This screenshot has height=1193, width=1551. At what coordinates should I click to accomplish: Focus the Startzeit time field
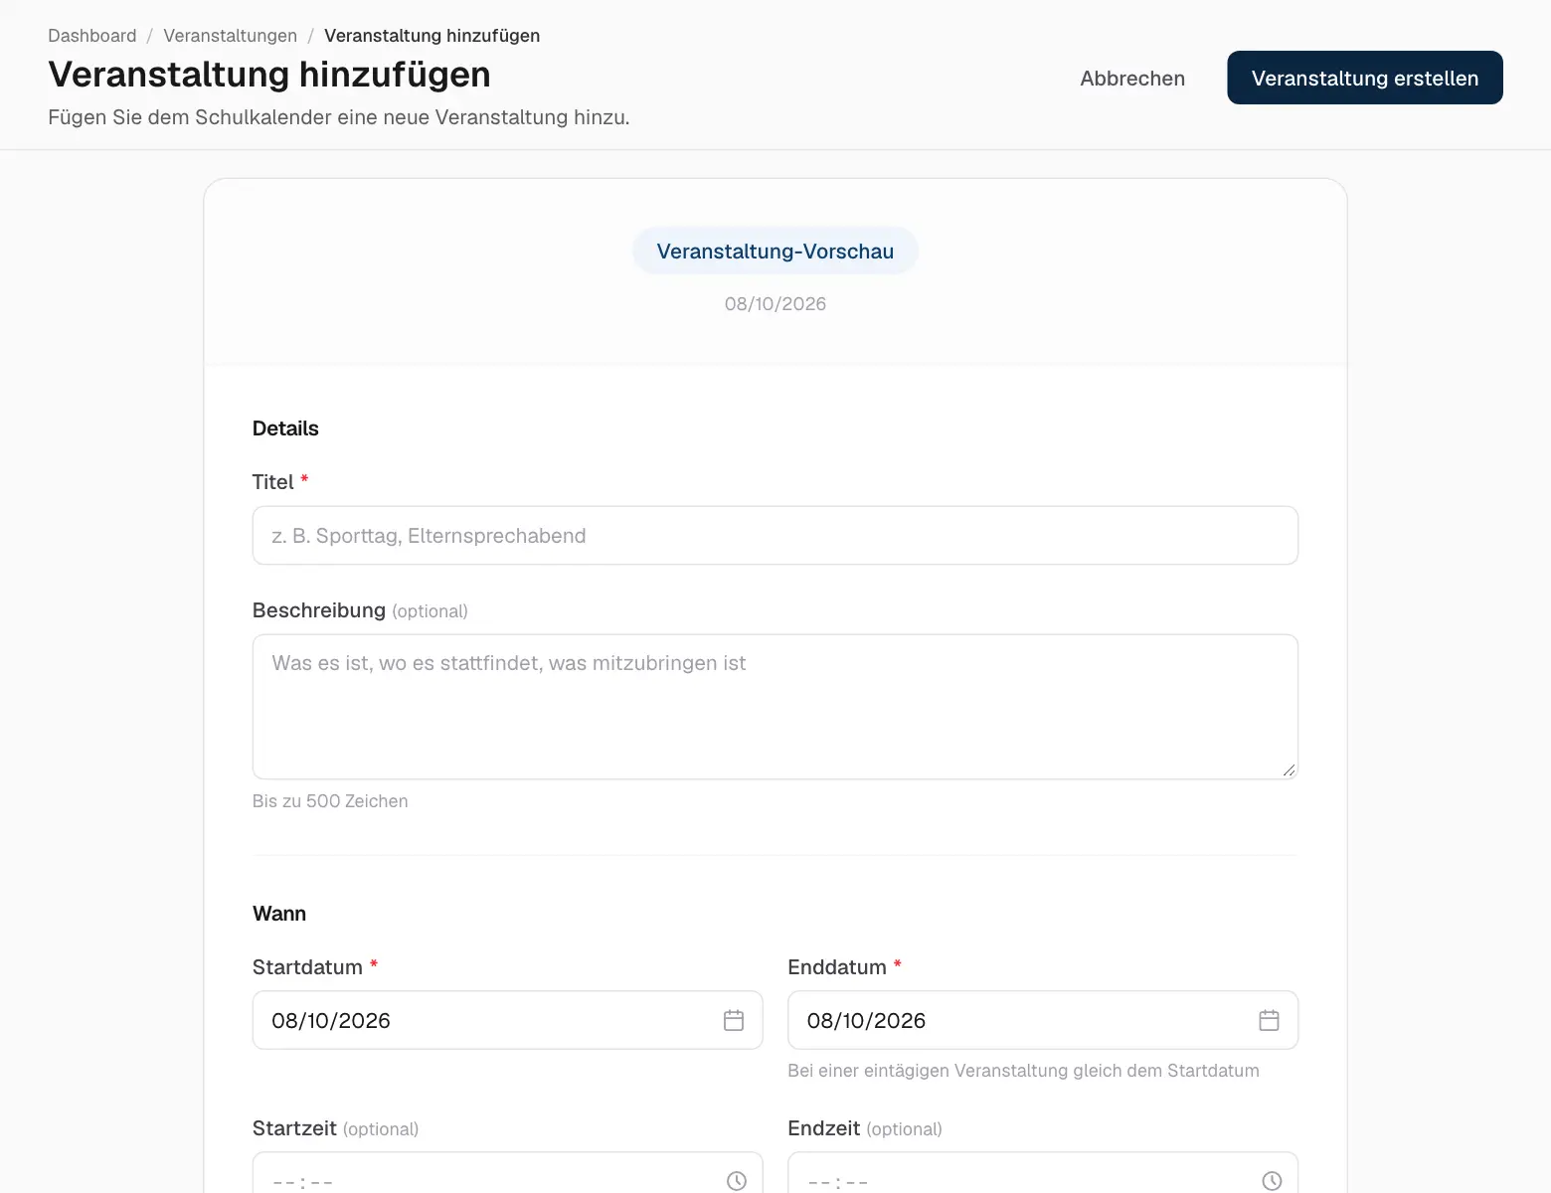[508, 1173]
